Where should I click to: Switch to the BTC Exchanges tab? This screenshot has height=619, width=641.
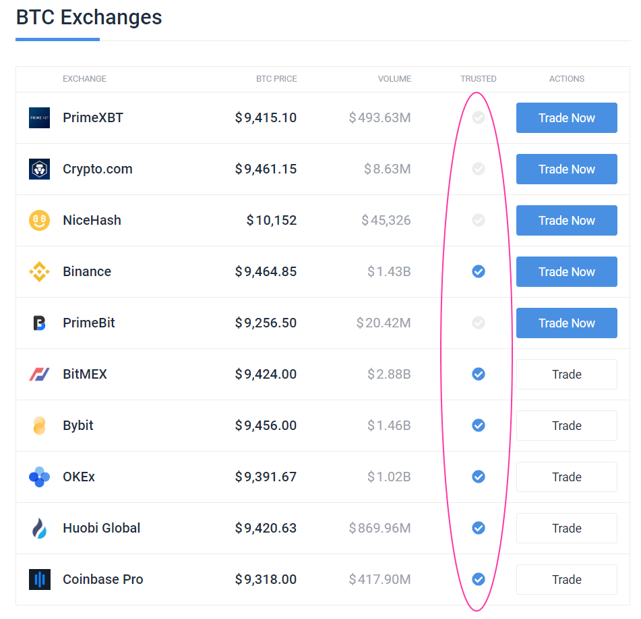pos(88,18)
